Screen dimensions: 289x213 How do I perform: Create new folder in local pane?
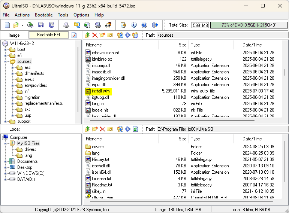pyautogui.click(x=95, y=129)
